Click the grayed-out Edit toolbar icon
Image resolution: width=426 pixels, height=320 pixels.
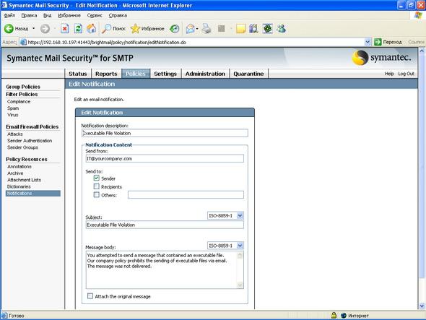222,29
